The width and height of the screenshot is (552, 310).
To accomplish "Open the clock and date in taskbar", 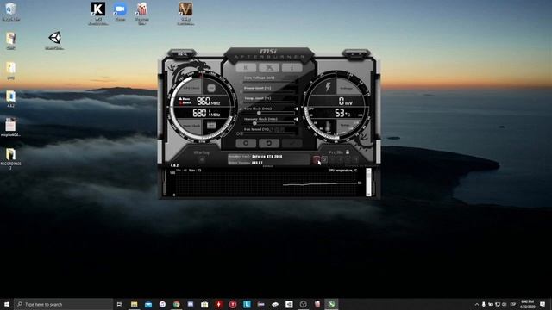I will click(527, 304).
